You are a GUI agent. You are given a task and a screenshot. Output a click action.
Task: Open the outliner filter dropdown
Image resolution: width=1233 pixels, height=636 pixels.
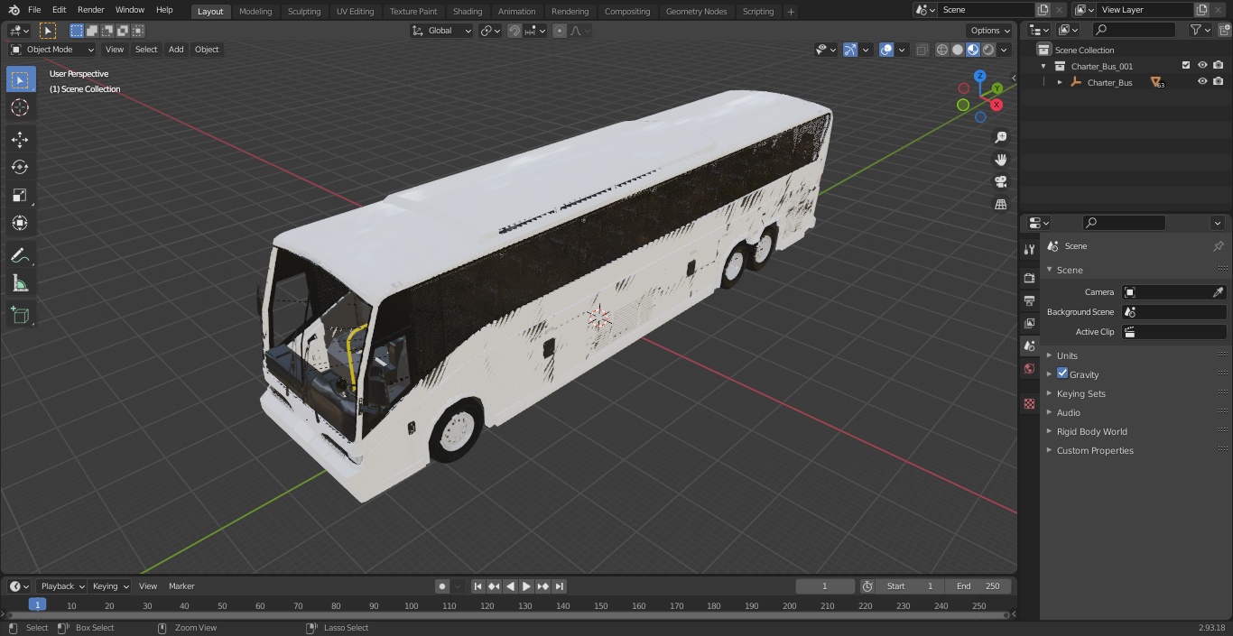[x=1200, y=30]
